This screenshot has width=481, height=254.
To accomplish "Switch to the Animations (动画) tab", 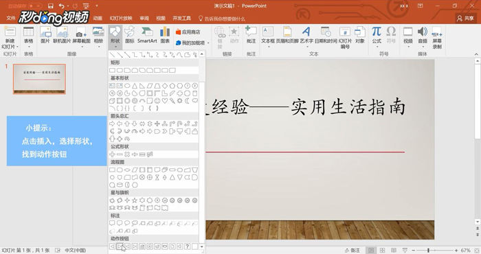I will pos(98,19).
